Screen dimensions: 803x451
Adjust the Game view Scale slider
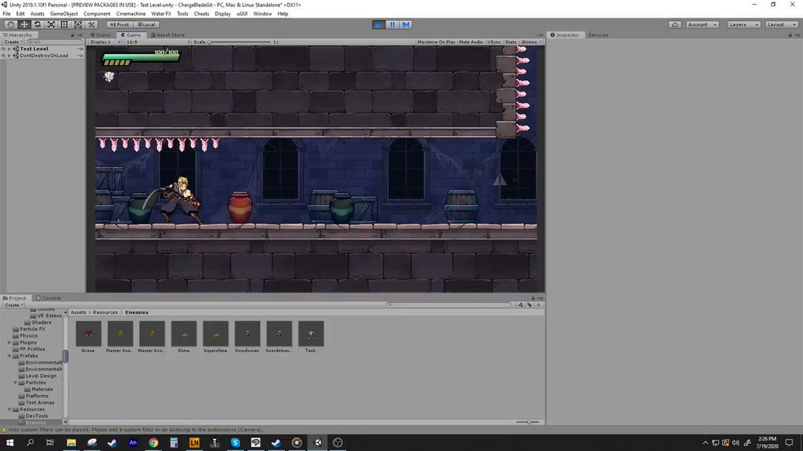[240, 41]
